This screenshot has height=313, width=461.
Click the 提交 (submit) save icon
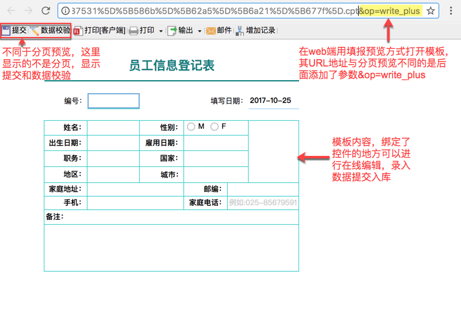pos(6,30)
